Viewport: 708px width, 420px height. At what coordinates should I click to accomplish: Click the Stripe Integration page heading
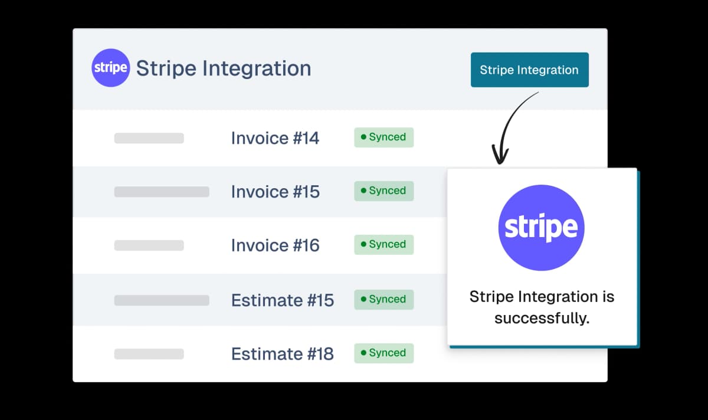tap(224, 68)
